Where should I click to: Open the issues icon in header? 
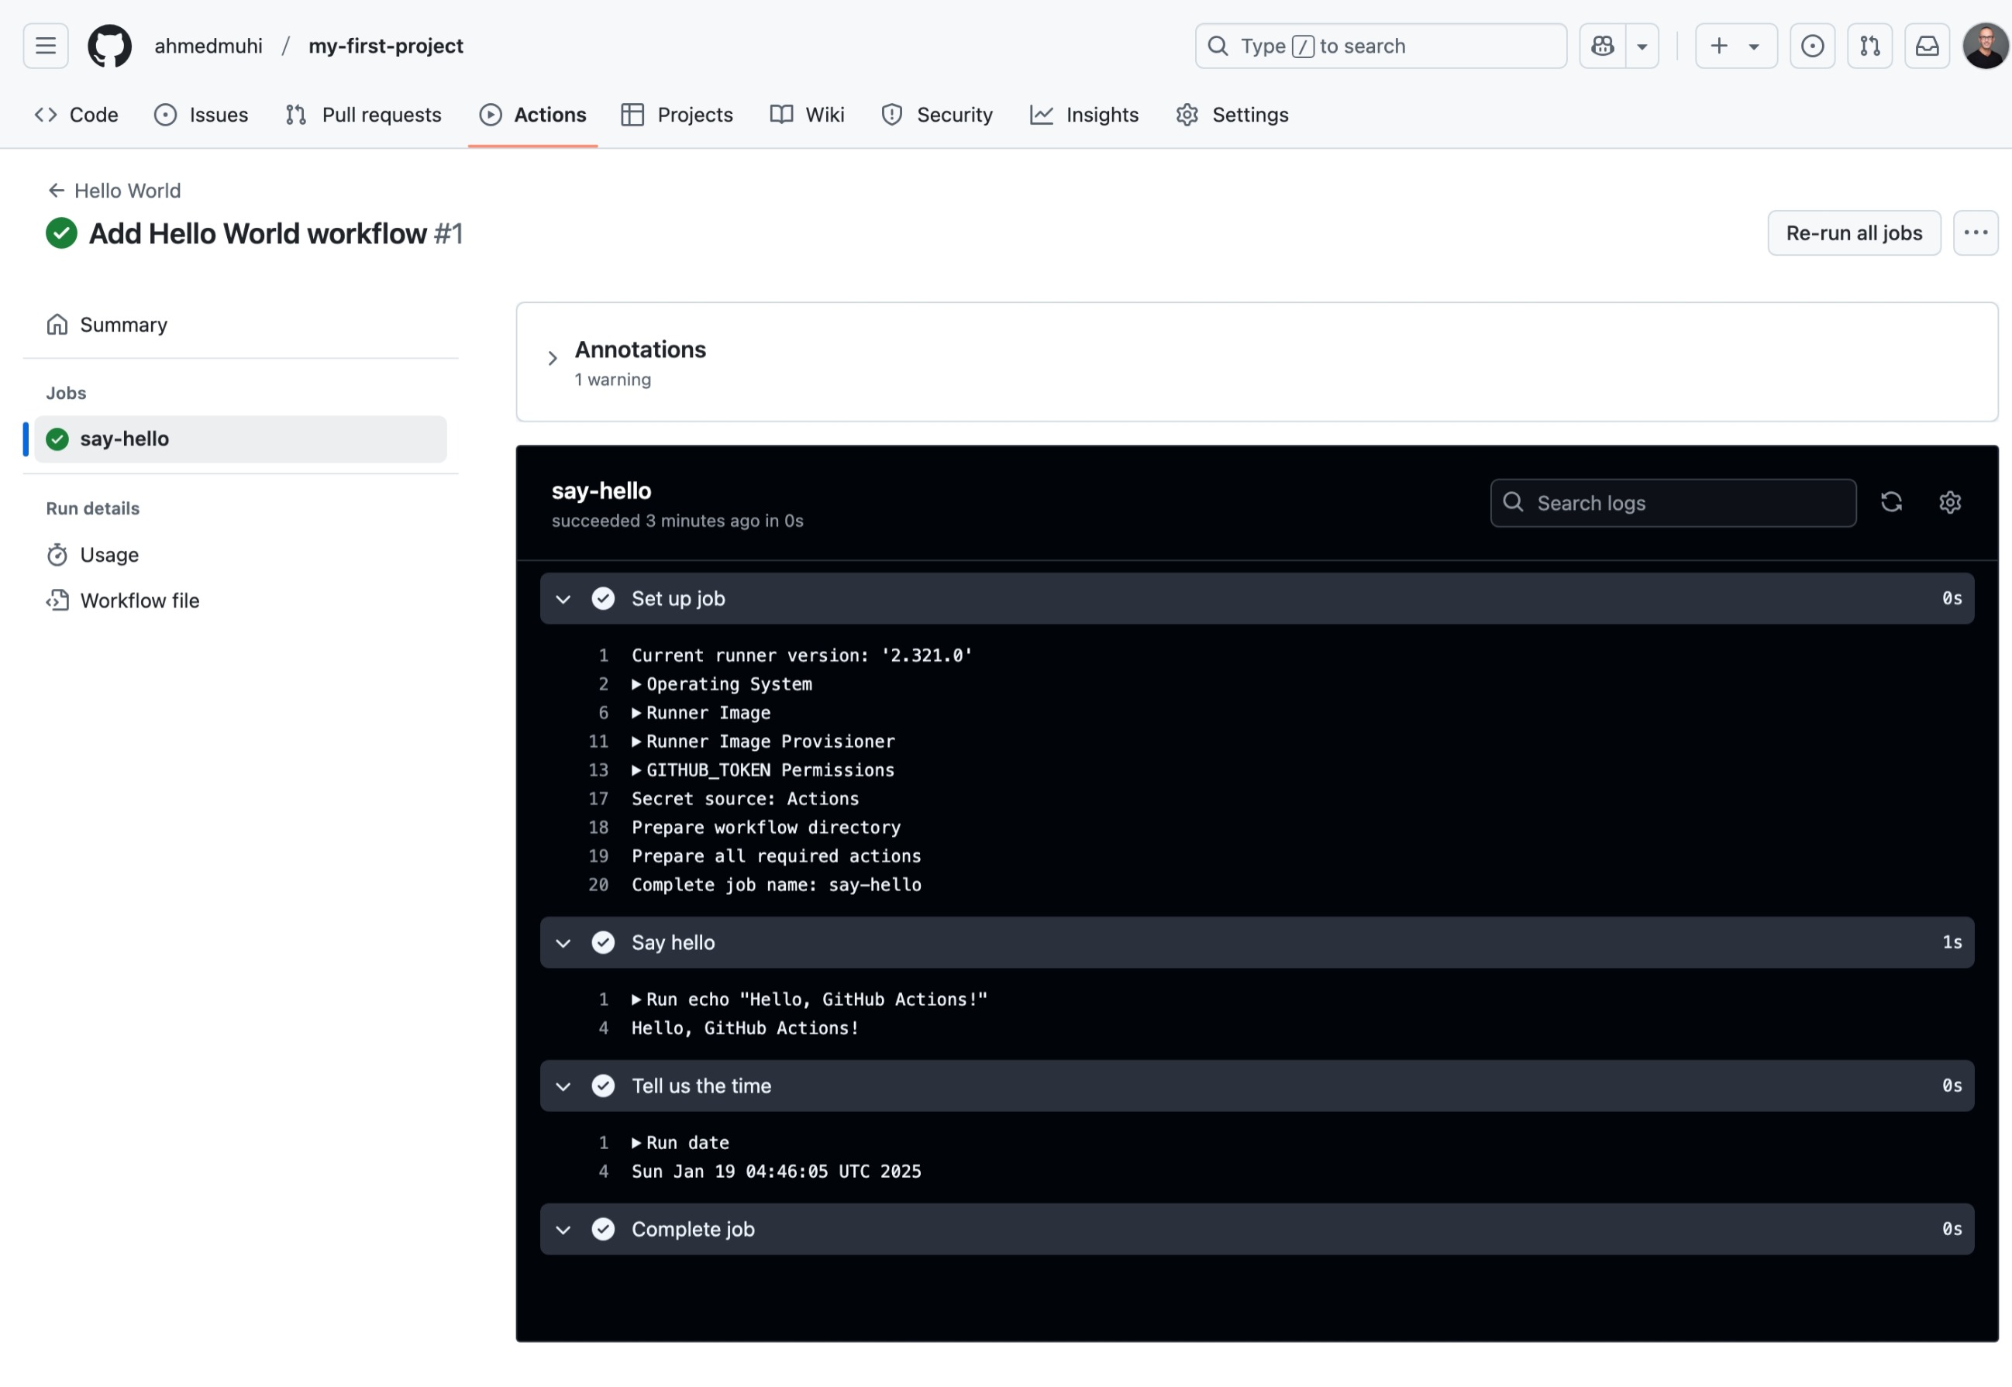[x=1812, y=45]
